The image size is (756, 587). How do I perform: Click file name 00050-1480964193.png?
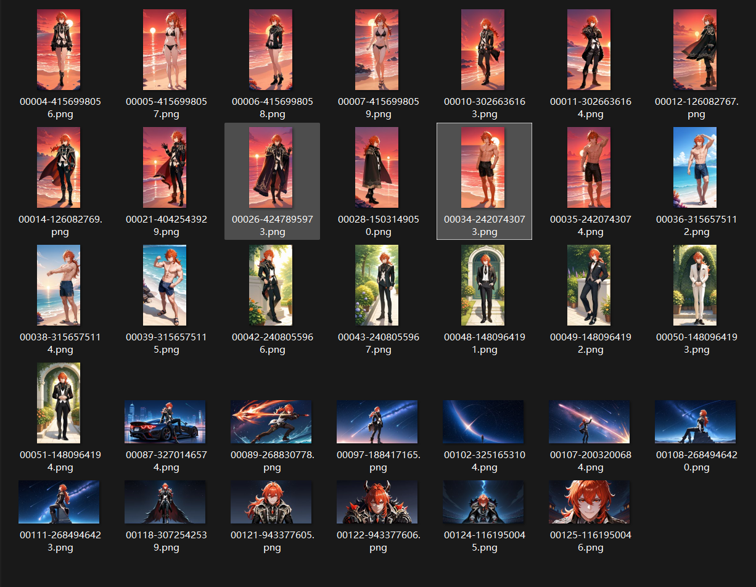pos(696,343)
